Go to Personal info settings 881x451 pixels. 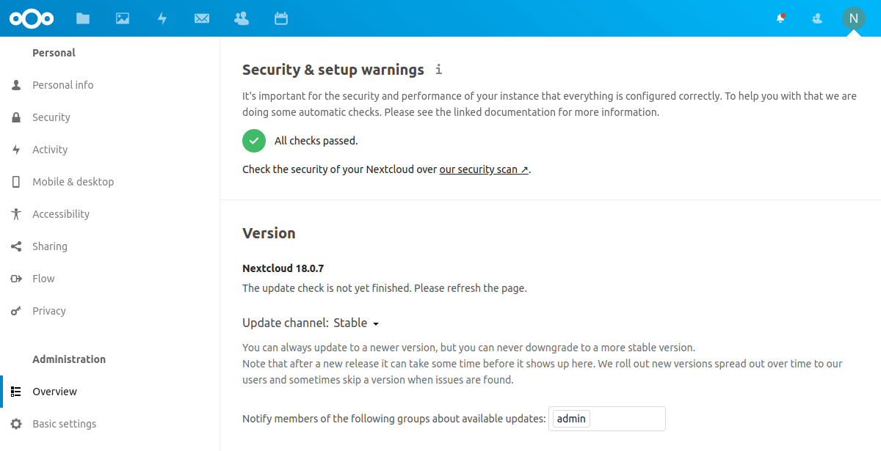coord(63,85)
